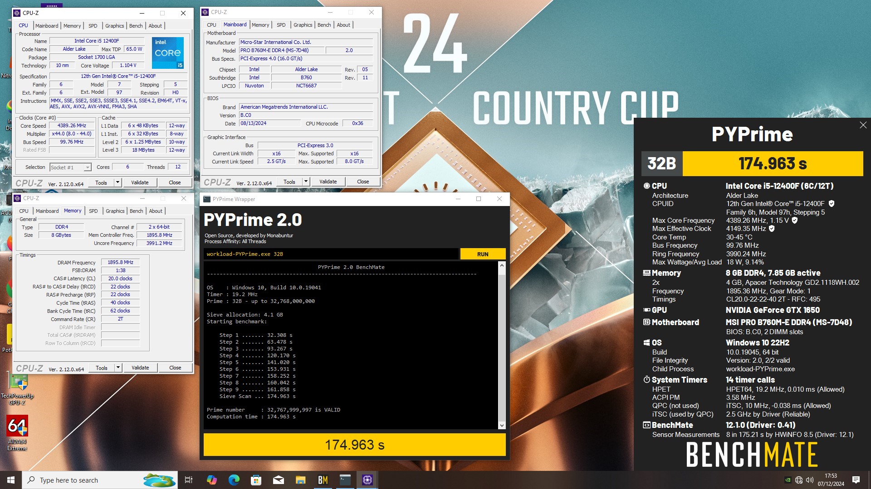This screenshot has width=871, height=489.
Task: Open the taskbar clock showing 17:53
Action: (x=831, y=480)
